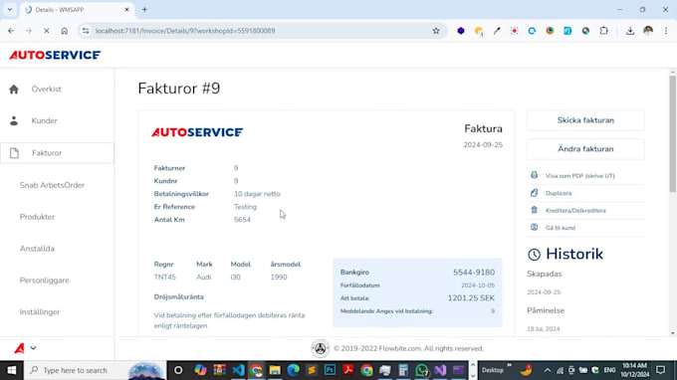Click the clock icon next to Historik
Viewport: 677px width, 380px height.
coord(534,255)
